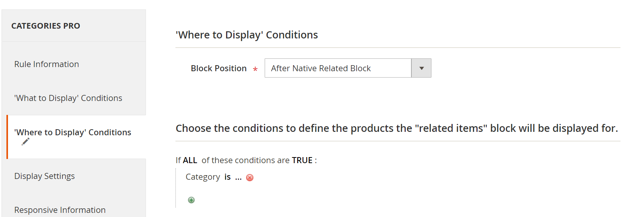Image resolution: width=622 pixels, height=217 pixels.
Task: Click the Category attribute text in condition
Action: pos(203,177)
